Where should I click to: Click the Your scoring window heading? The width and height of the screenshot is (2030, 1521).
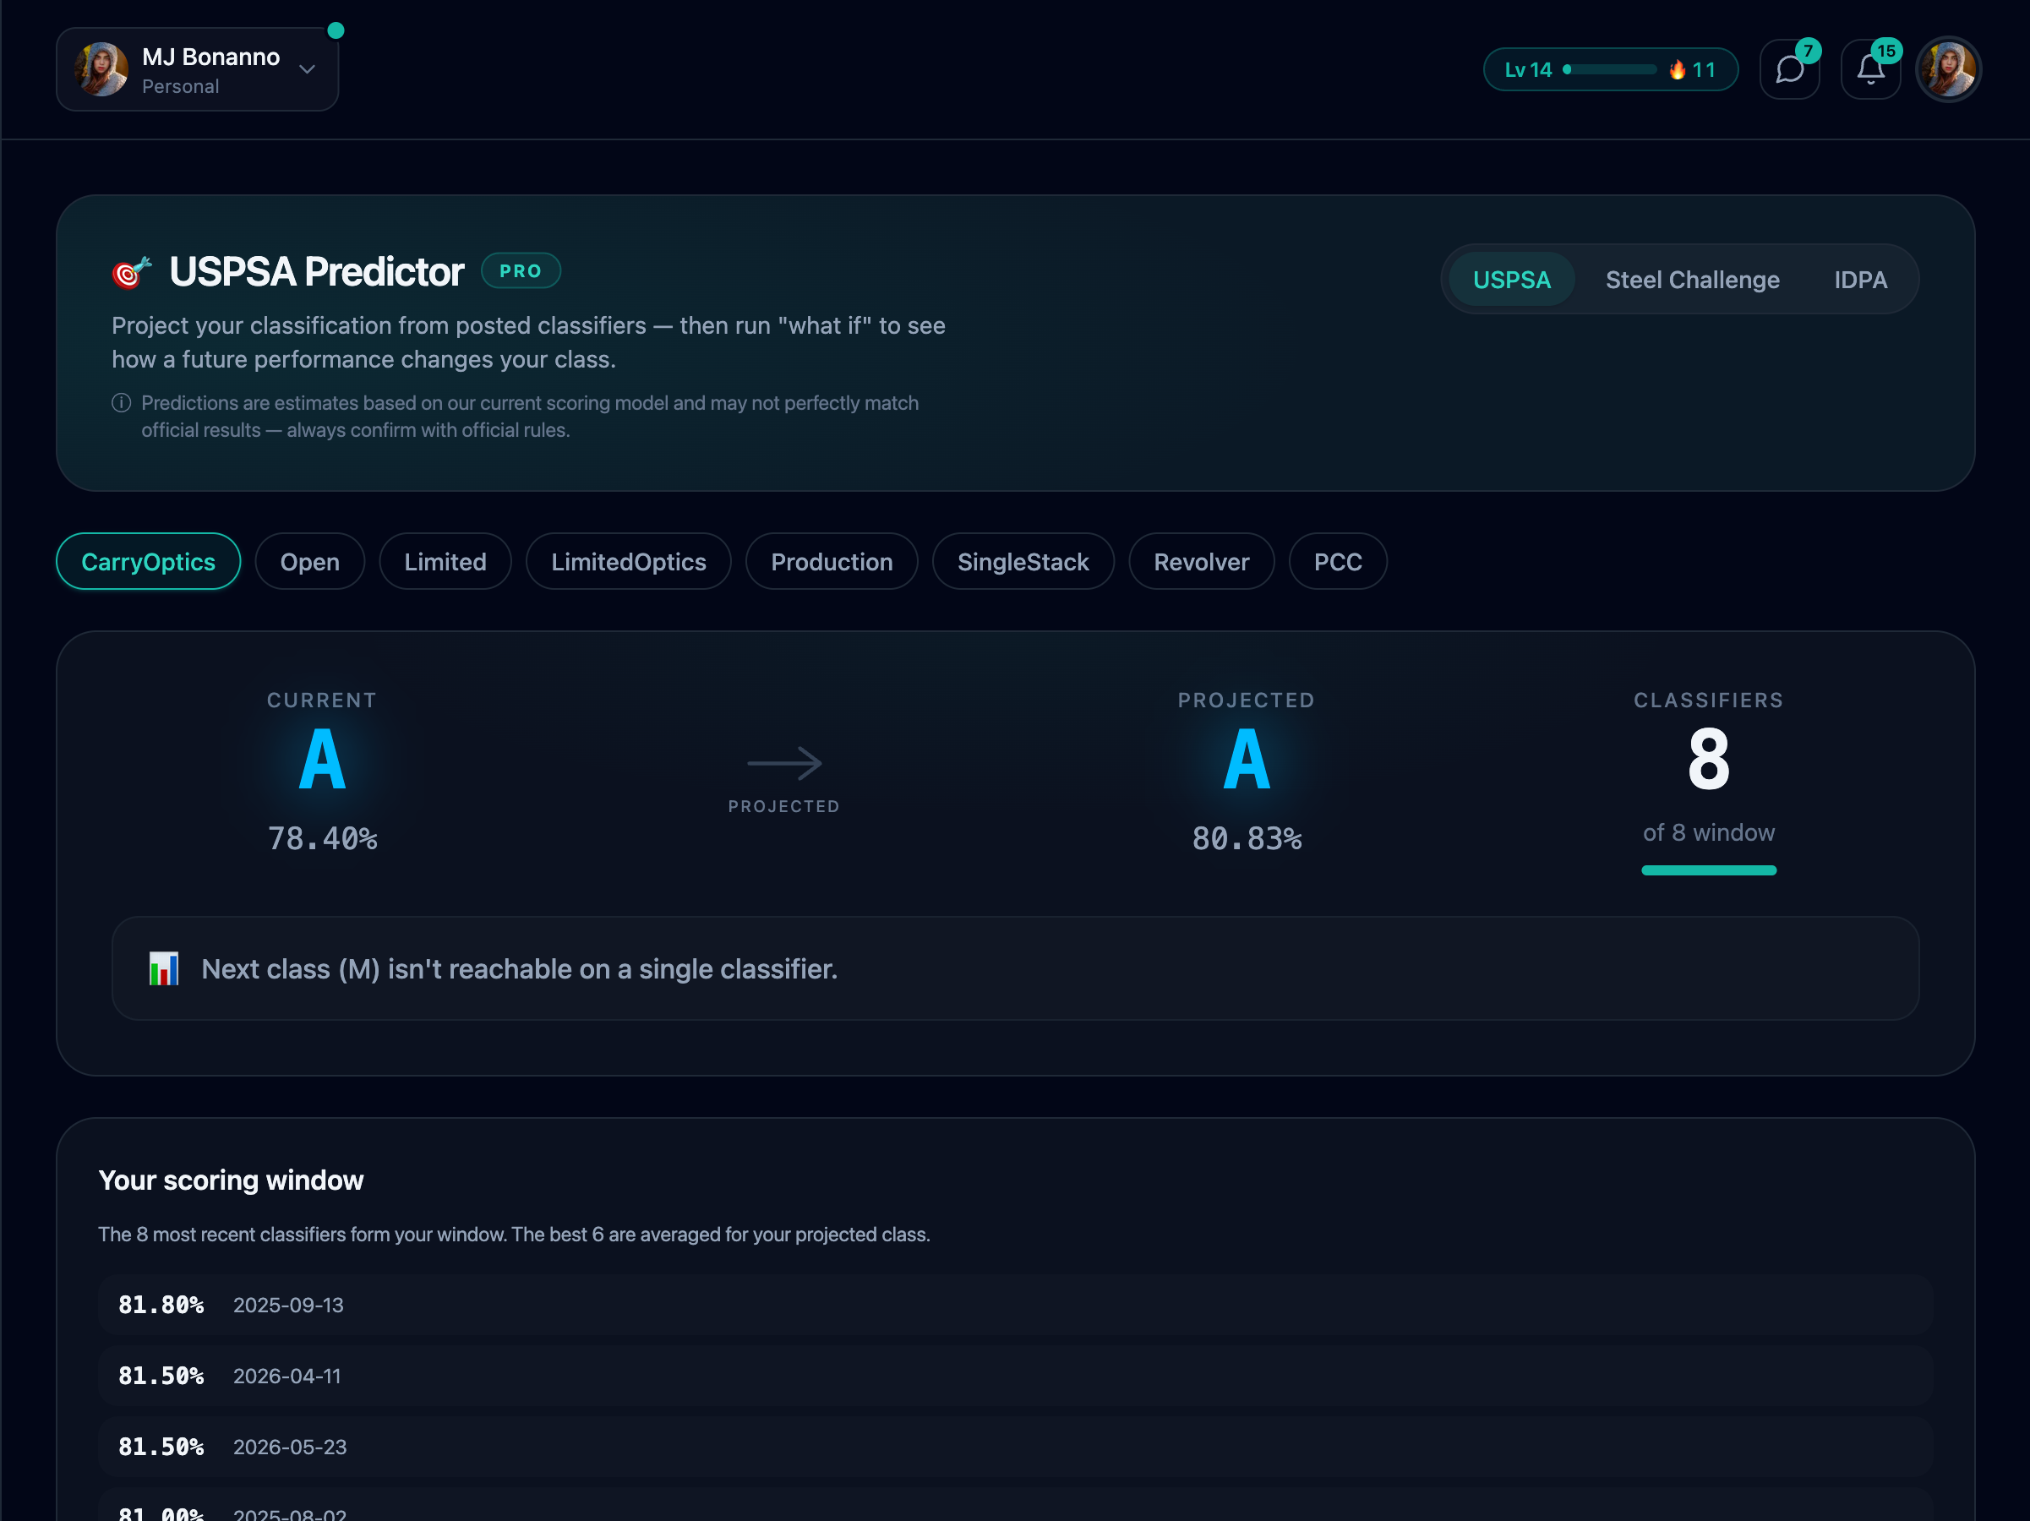[232, 1180]
